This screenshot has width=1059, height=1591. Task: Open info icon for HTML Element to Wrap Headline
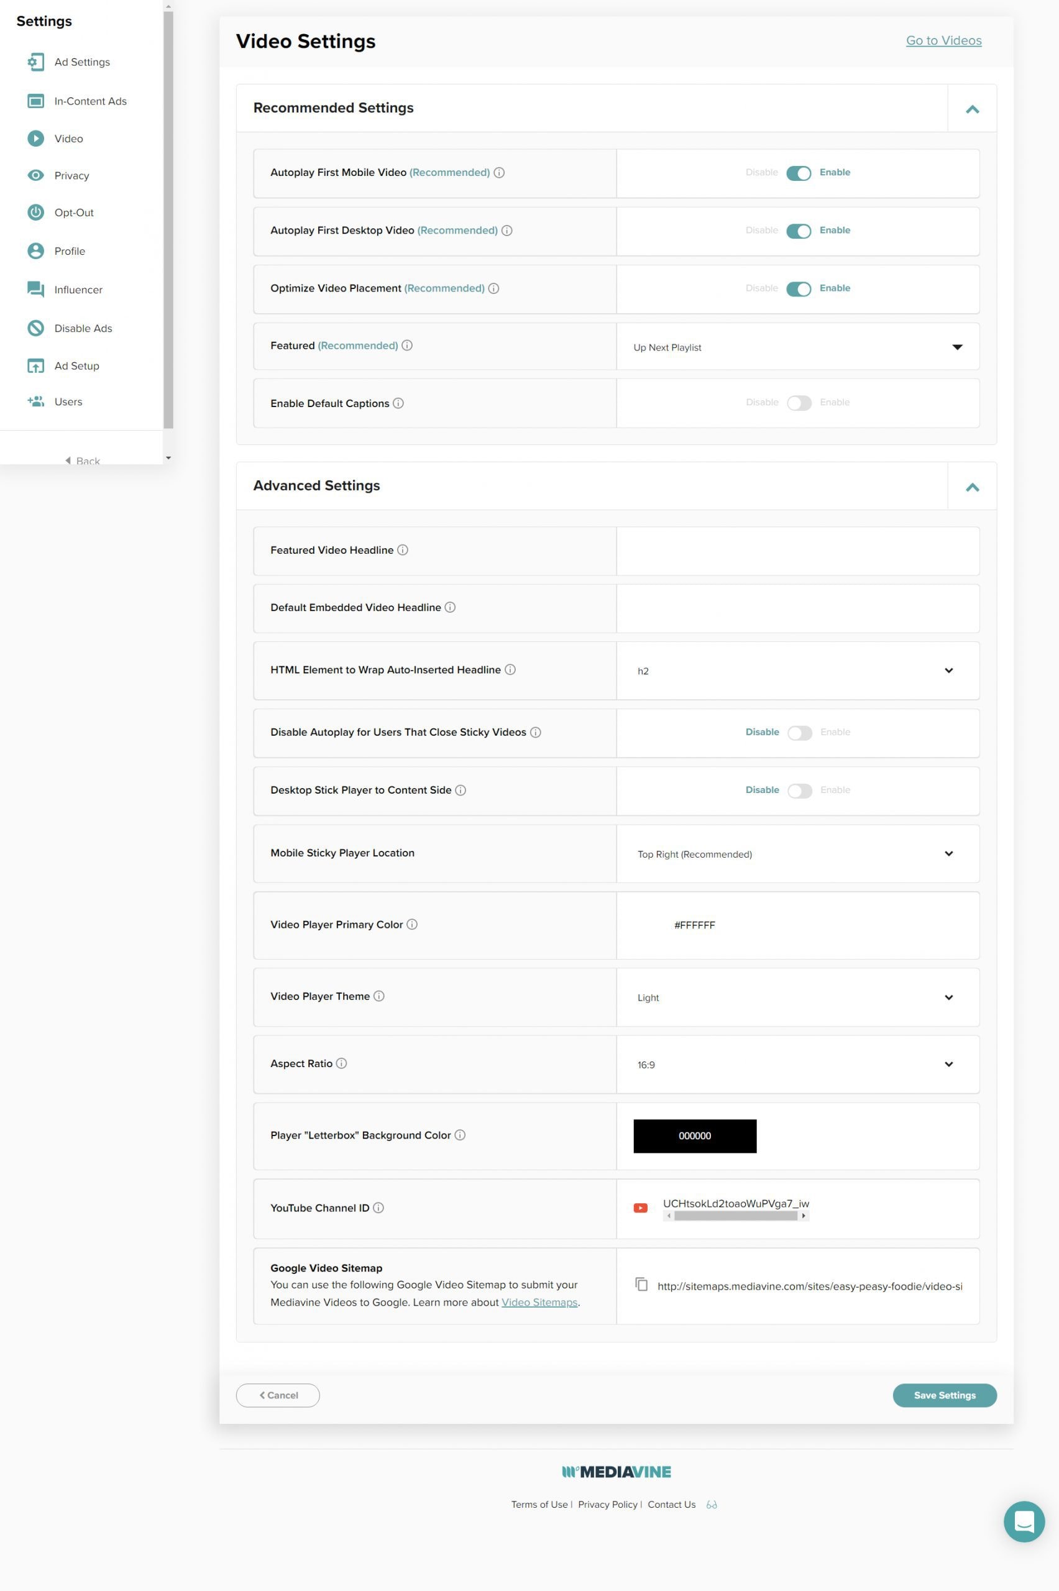click(x=511, y=670)
